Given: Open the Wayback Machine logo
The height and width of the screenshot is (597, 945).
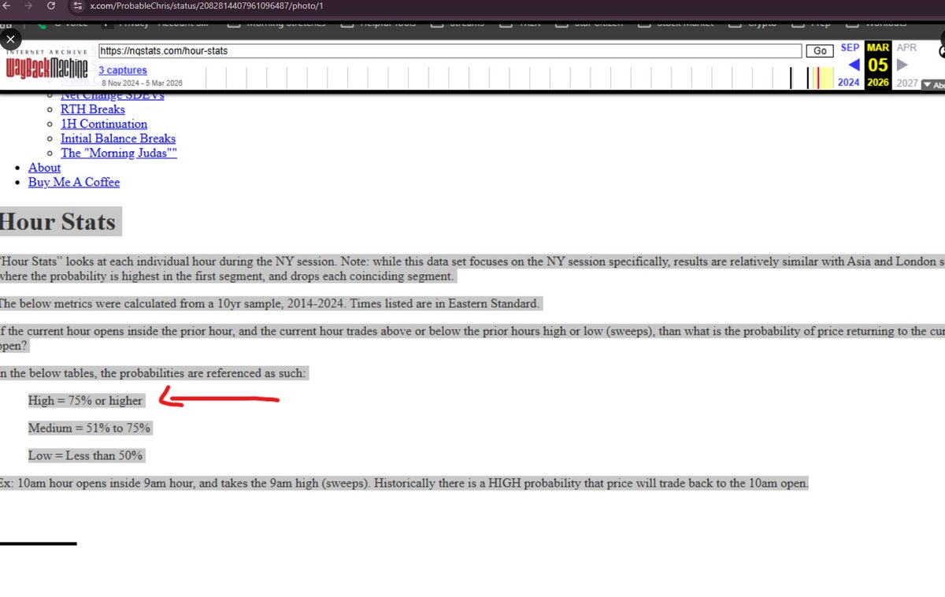Looking at the screenshot, I should [46, 66].
